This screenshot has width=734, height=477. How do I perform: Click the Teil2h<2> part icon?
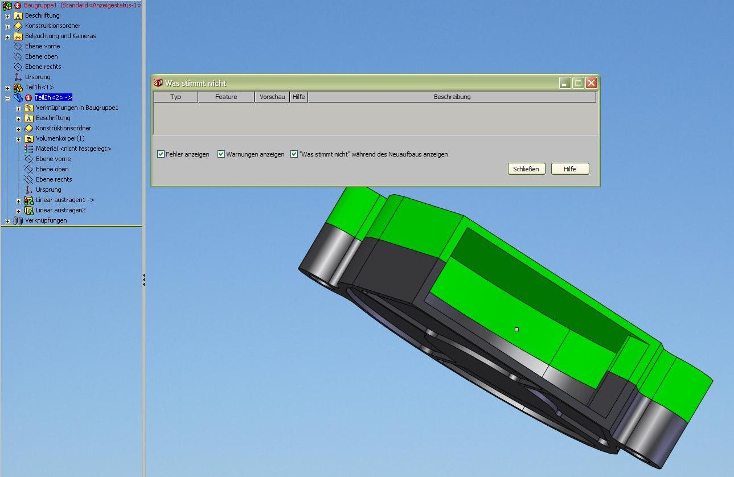[18, 97]
